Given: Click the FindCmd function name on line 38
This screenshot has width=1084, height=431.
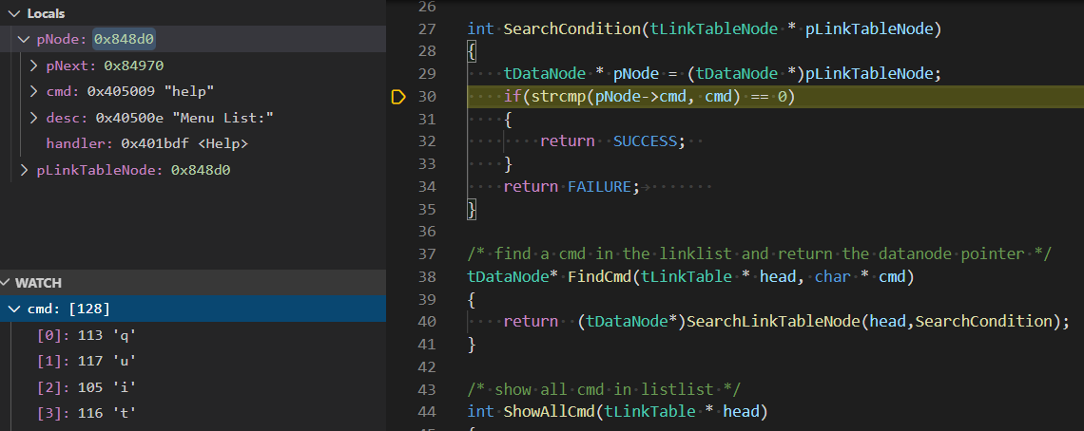Looking at the screenshot, I should 599,277.
